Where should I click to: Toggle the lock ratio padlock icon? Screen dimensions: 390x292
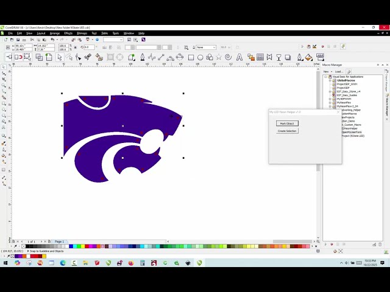(x=75, y=47)
